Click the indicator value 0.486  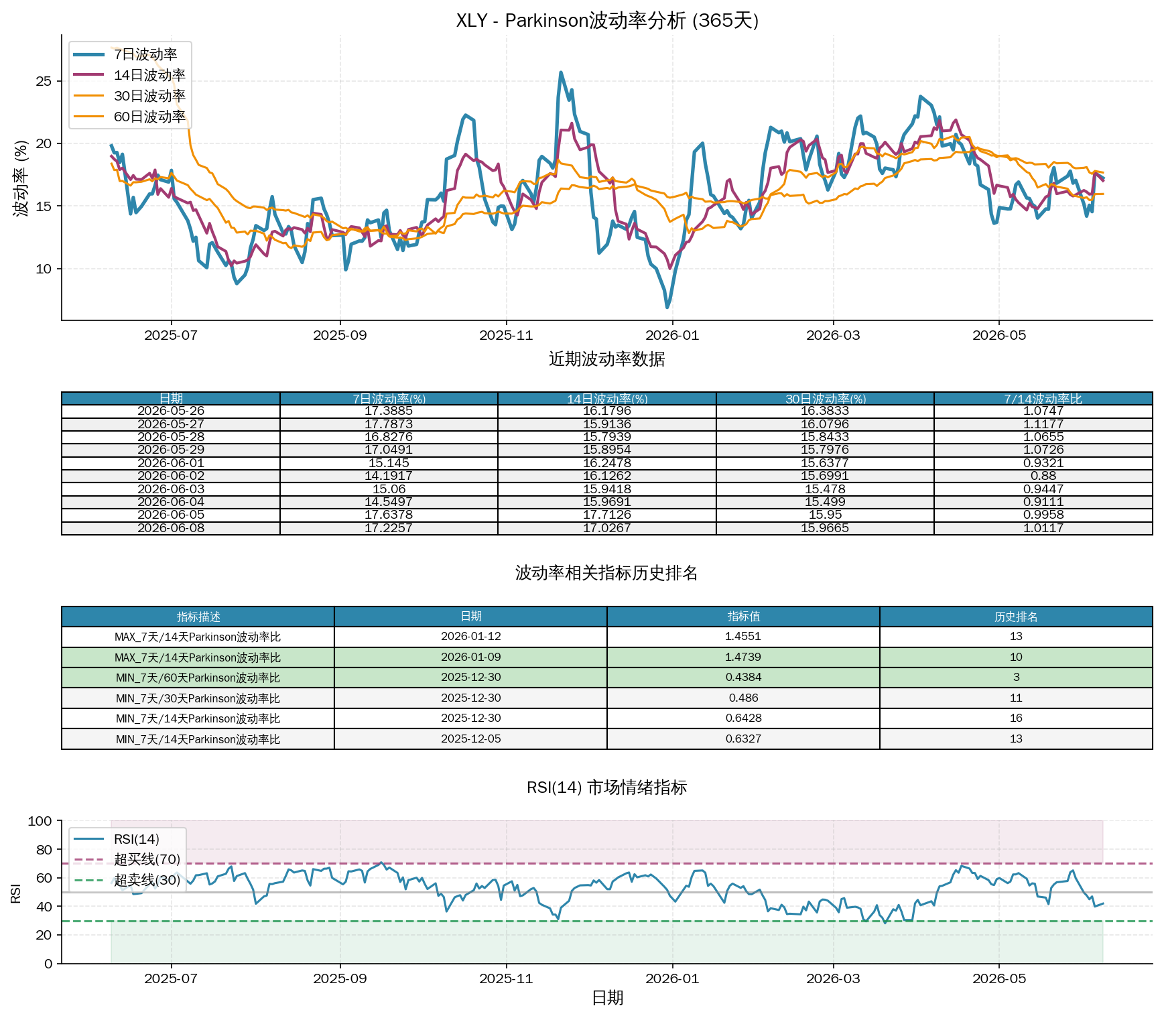pos(744,698)
